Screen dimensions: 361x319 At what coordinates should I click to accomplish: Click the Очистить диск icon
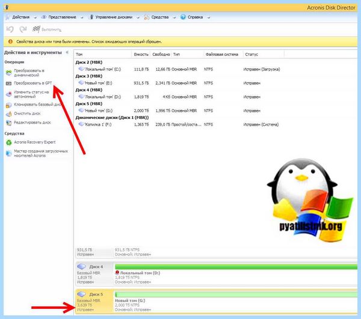[9, 114]
